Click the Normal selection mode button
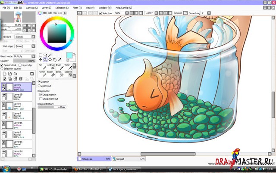Viewport: 276px width, 173px height. coord(178,13)
